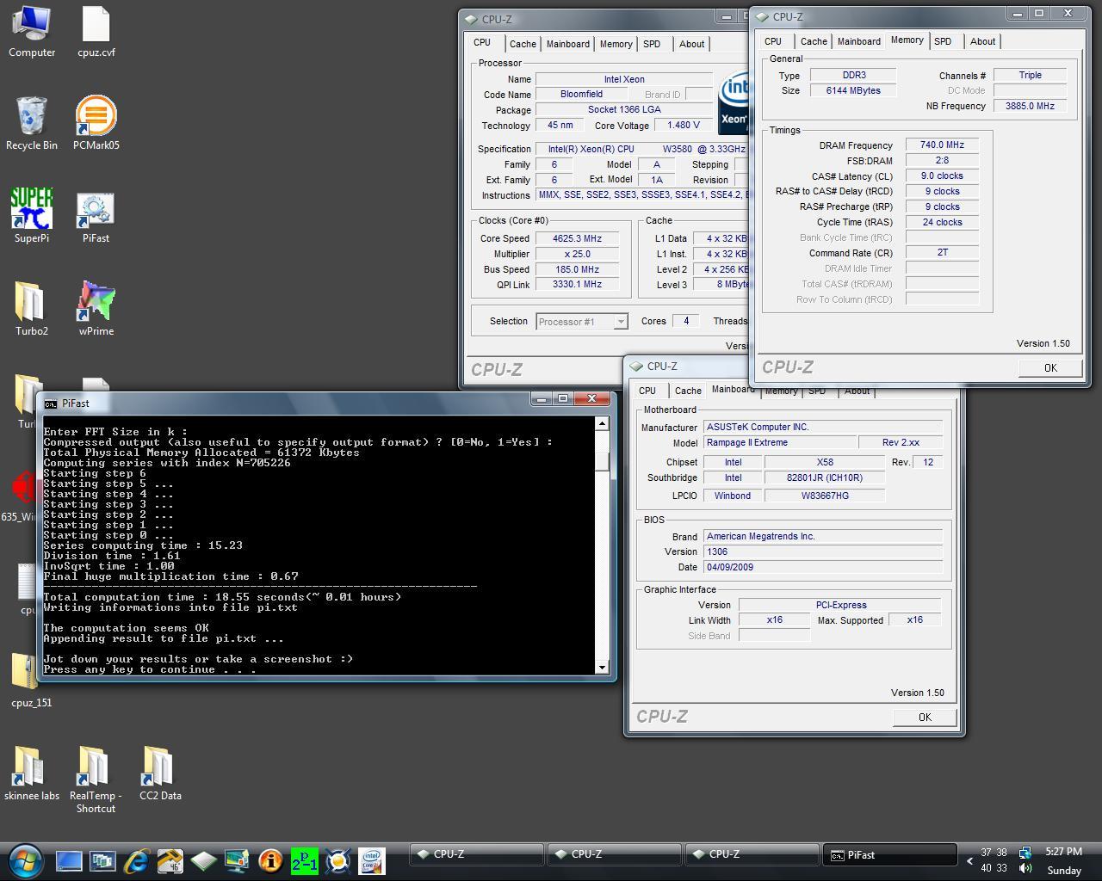Open the volume tray icon
The width and height of the screenshot is (1102, 881).
[x=1025, y=868]
